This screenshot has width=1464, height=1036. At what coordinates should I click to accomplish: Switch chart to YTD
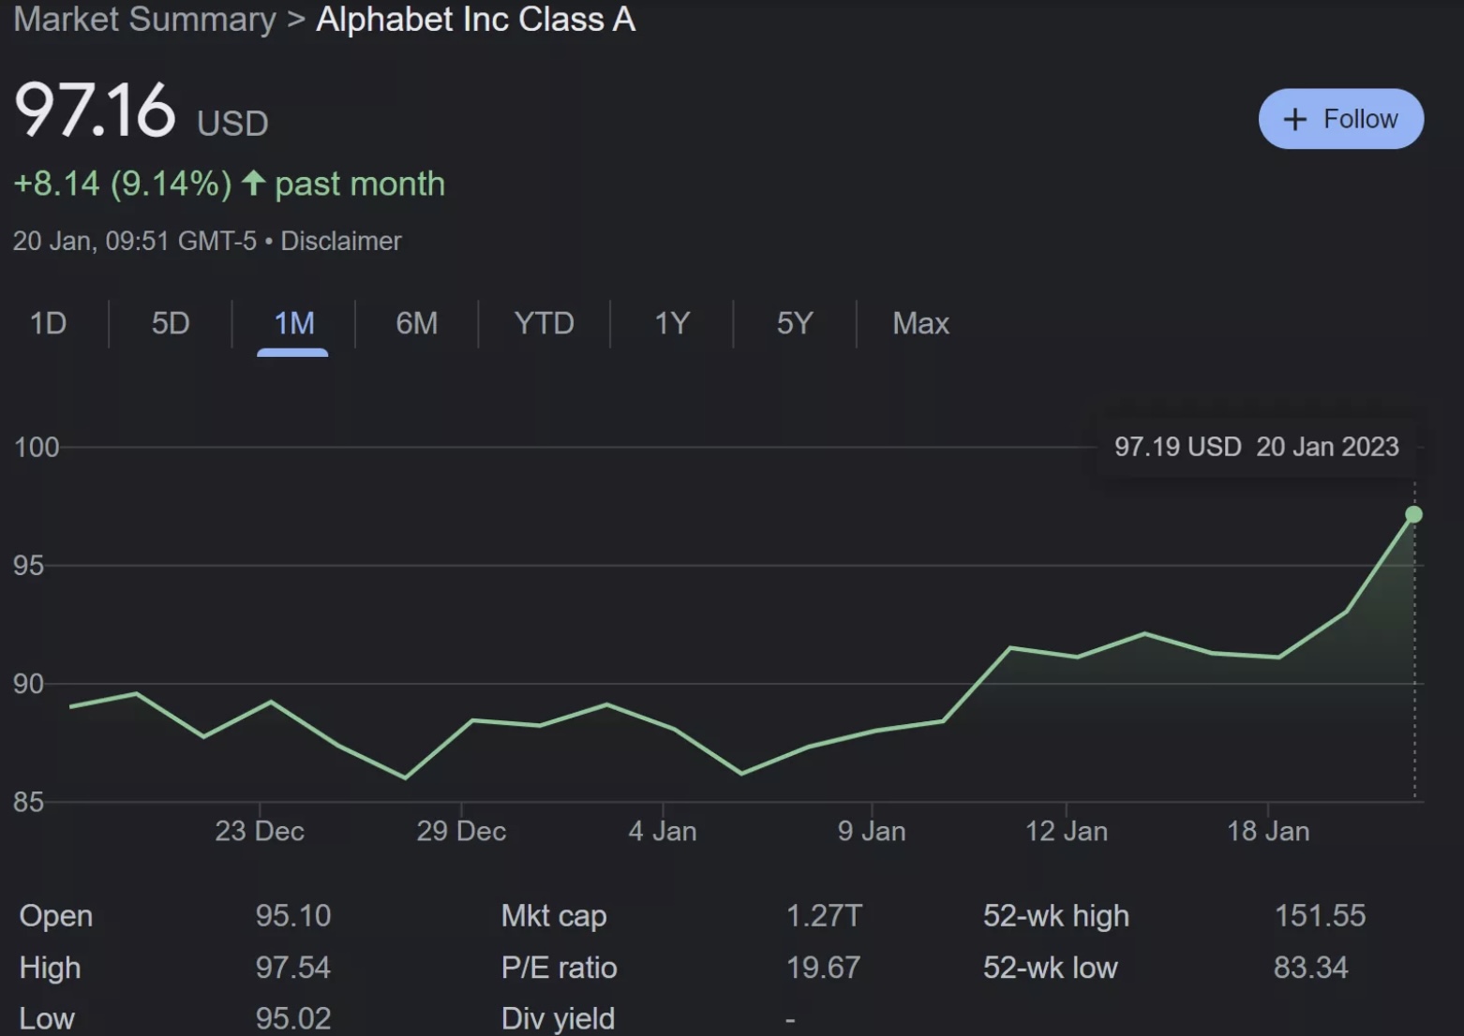(x=544, y=323)
